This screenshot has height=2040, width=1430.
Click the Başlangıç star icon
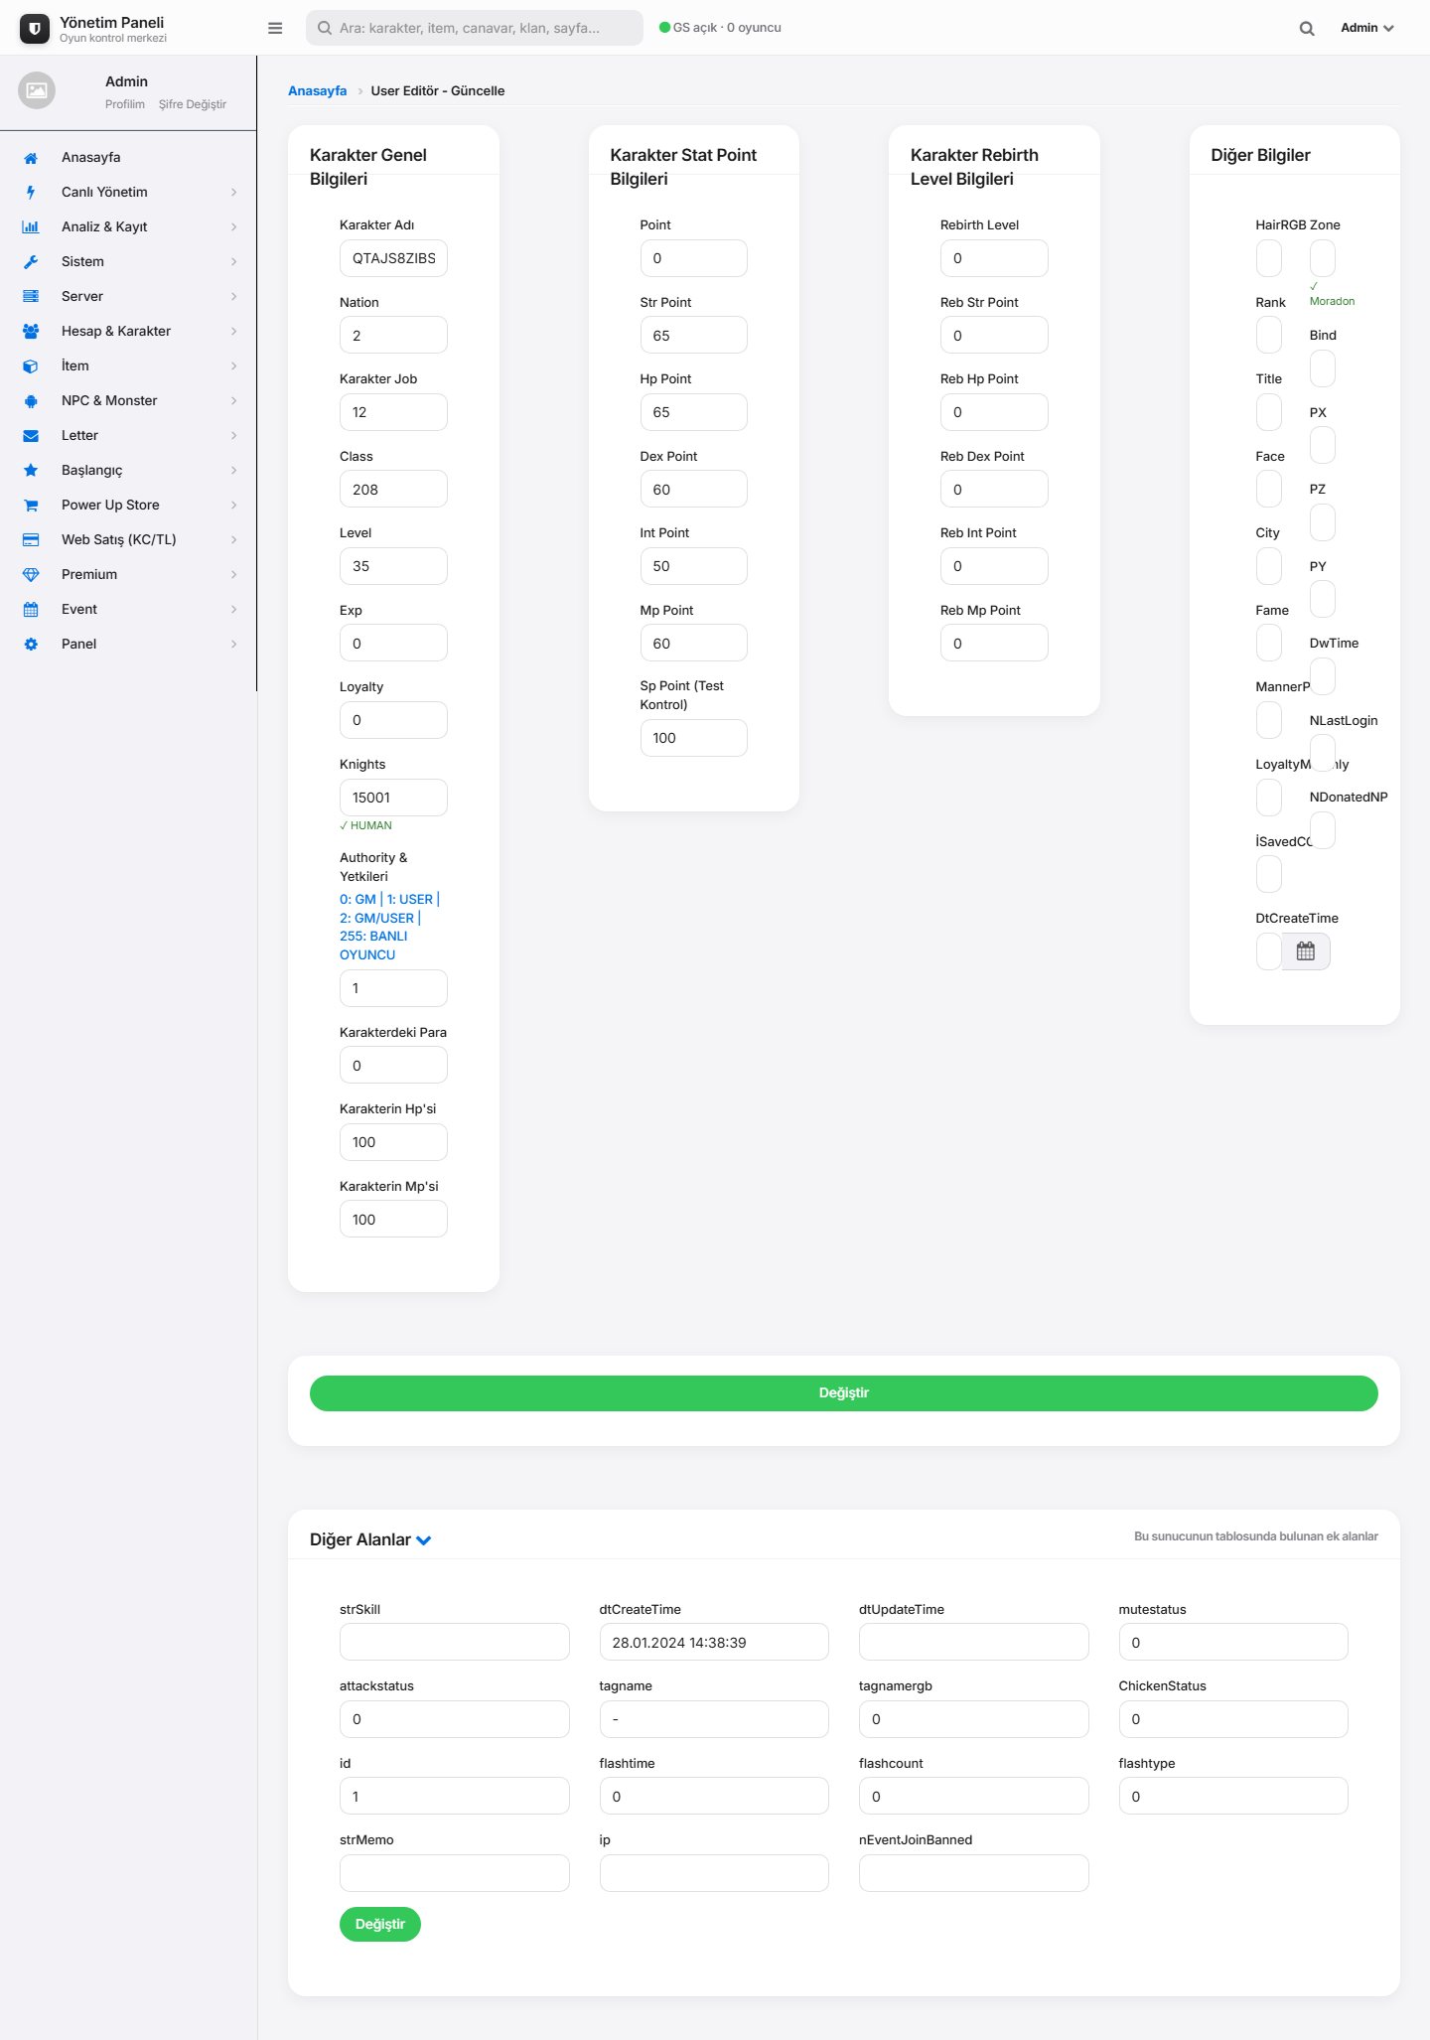(x=31, y=471)
